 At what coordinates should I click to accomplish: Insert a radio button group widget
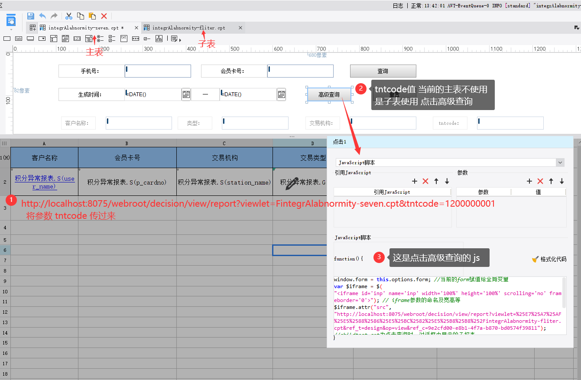point(101,39)
